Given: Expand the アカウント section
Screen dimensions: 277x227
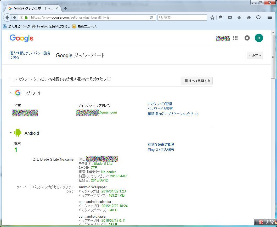Looking at the screenshot, I should (10, 93).
